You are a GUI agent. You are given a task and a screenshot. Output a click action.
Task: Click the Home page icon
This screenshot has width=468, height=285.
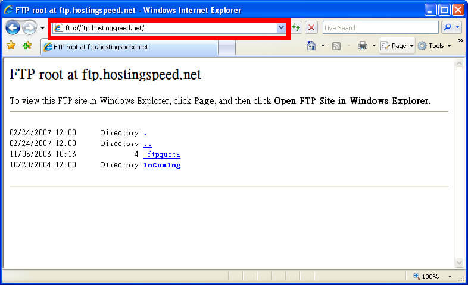[x=311, y=46]
